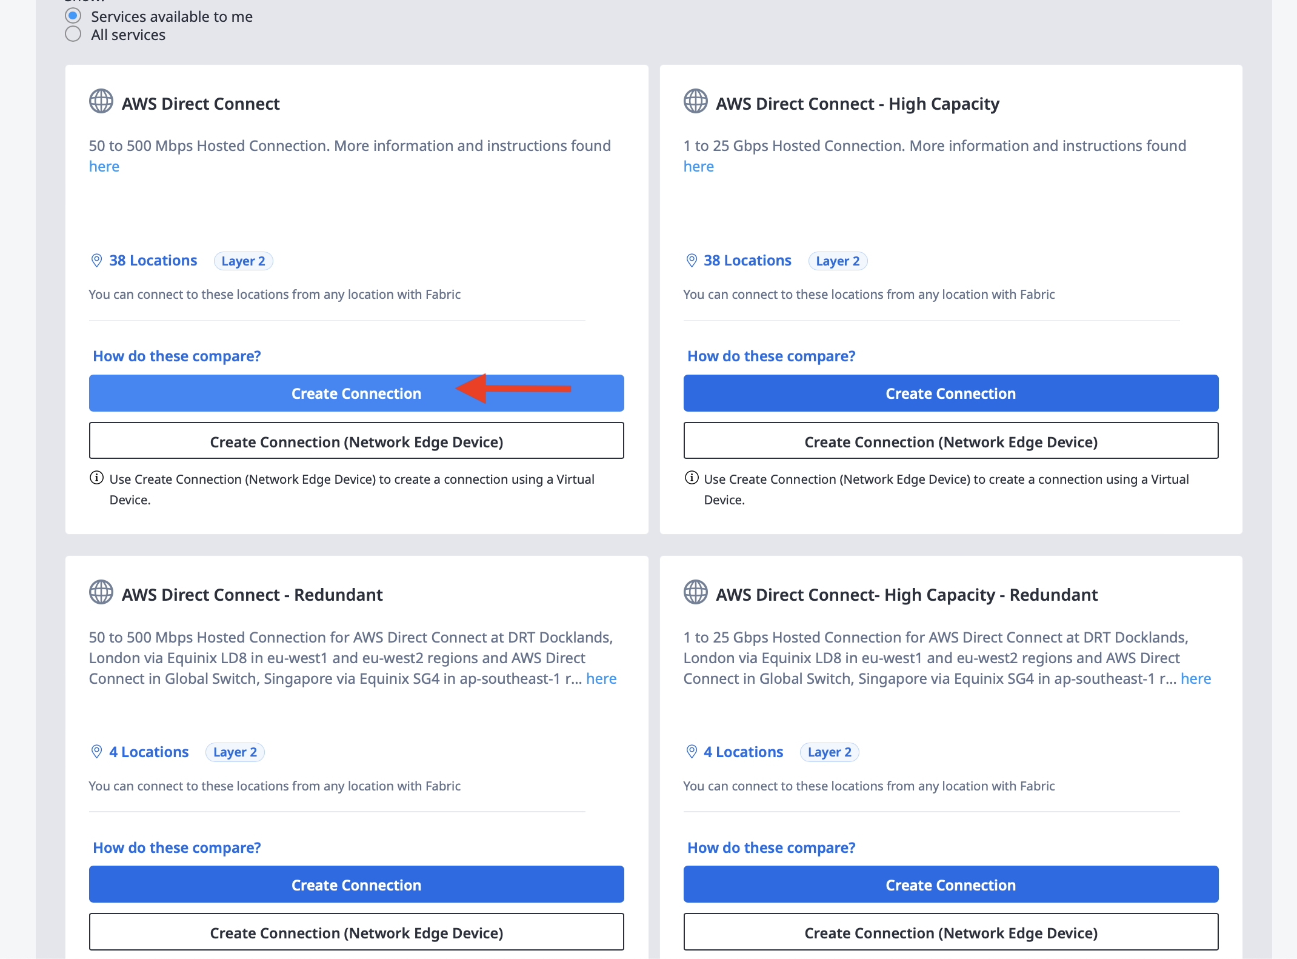Image resolution: width=1297 pixels, height=959 pixels.
Task: Click 'here' link in High Capacity description
Action: (x=699, y=167)
